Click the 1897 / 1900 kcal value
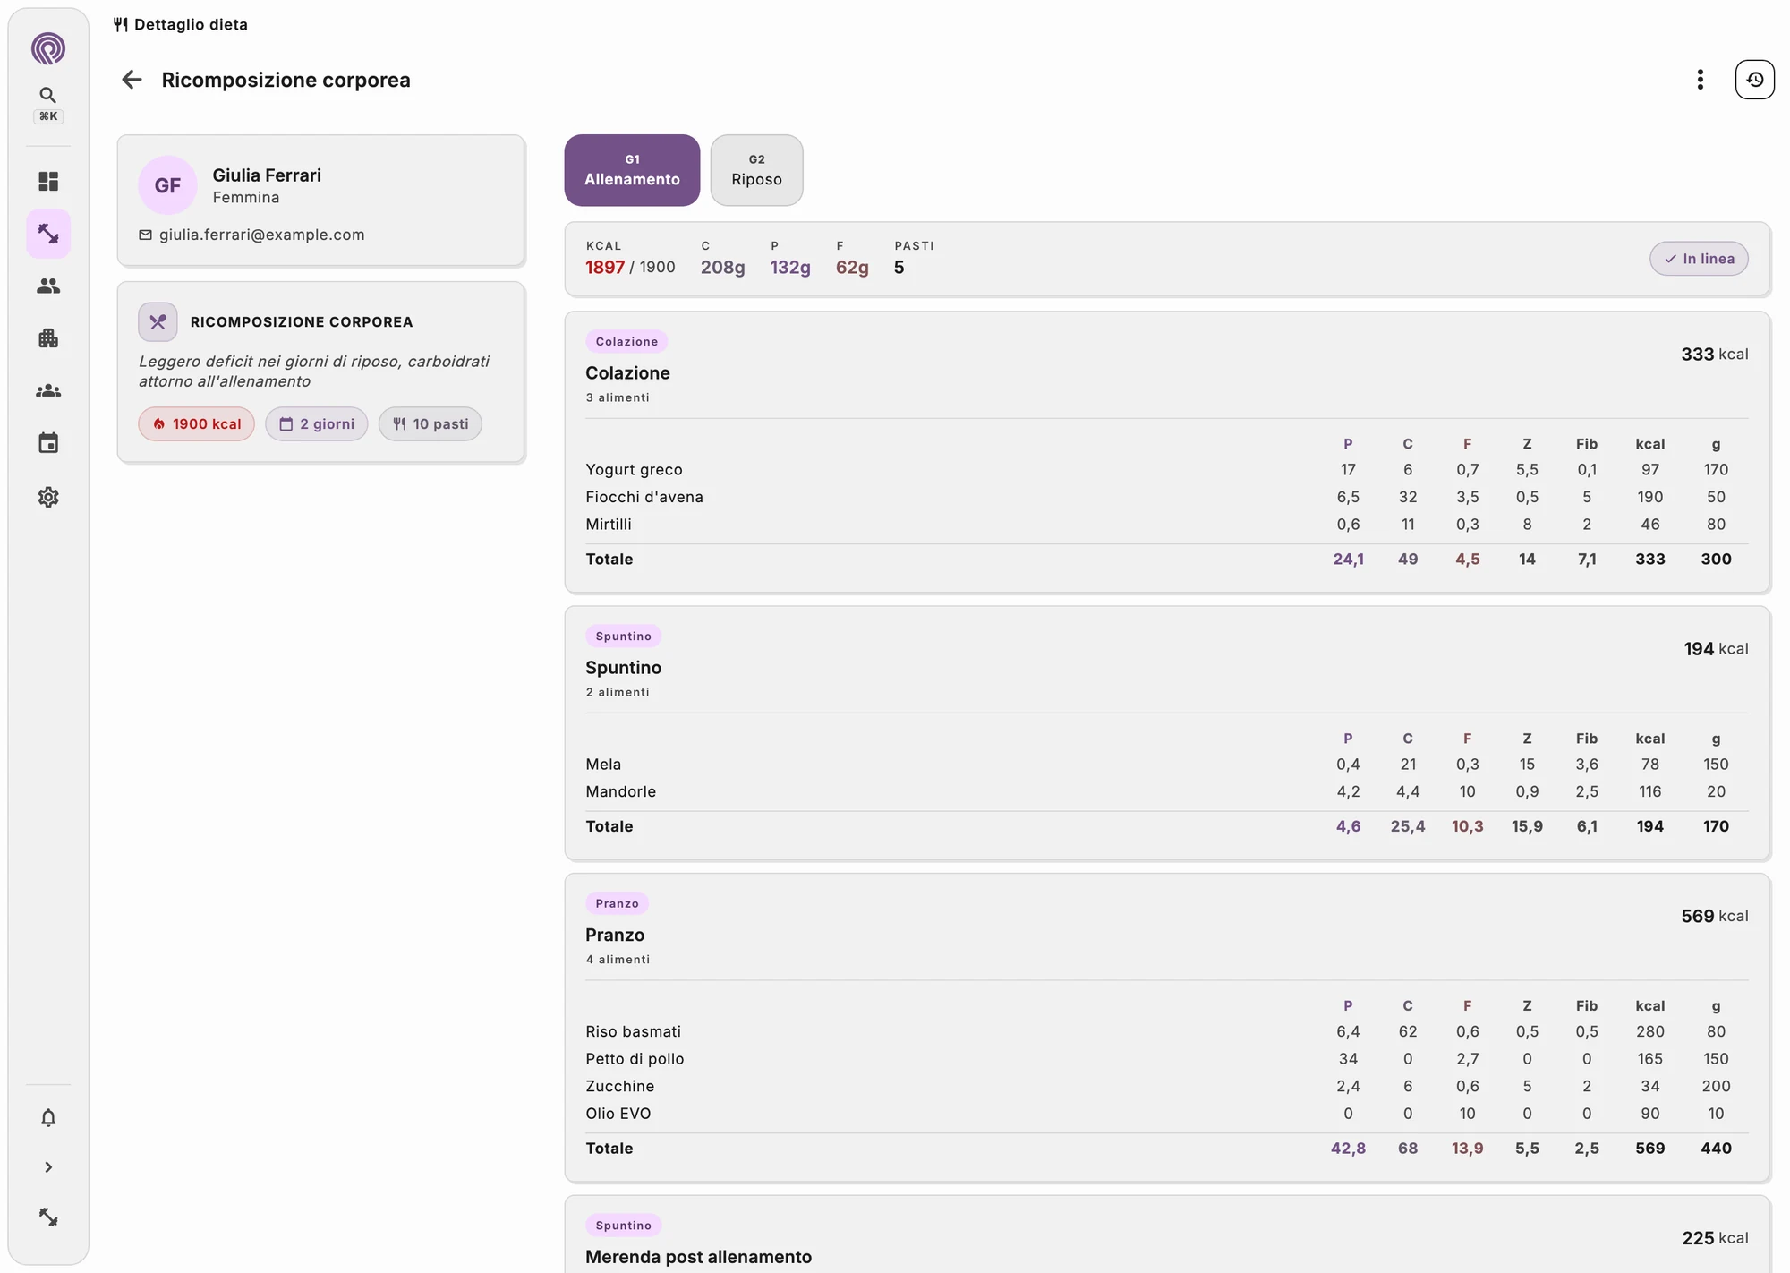Image resolution: width=1790 pixels, height=1273 pixels. (630, 268)
